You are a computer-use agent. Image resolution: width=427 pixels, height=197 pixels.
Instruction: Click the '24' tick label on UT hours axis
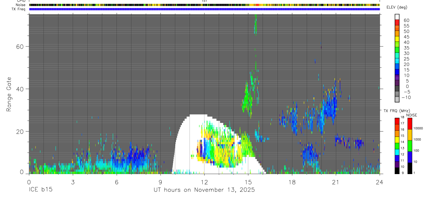point(379,182)
